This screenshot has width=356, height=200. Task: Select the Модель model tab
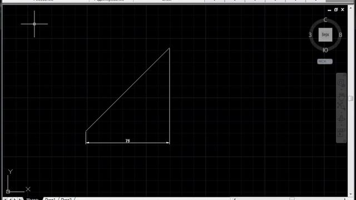pyautogui.click(x=32, y=199)
